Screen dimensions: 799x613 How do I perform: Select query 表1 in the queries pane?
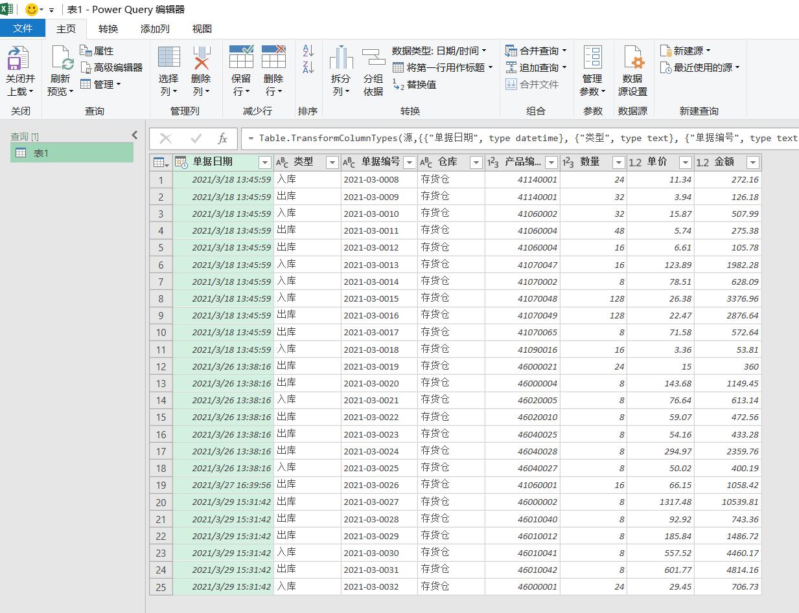point(72,153)
